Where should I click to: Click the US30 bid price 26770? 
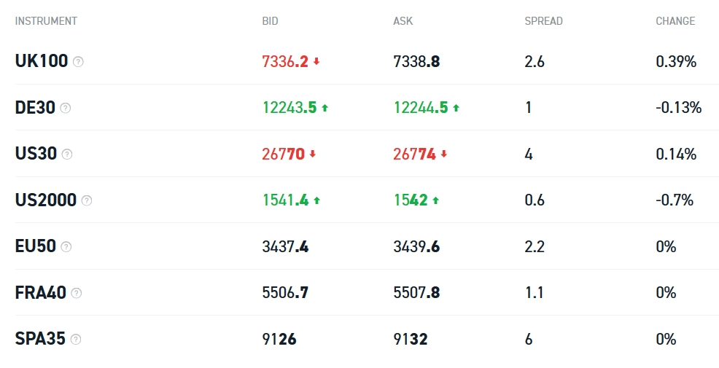pos(283,154)
